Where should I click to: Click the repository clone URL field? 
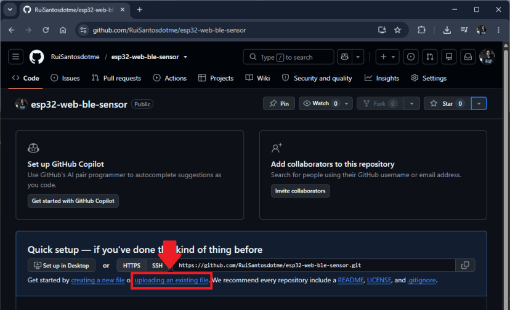coord(314,266)
